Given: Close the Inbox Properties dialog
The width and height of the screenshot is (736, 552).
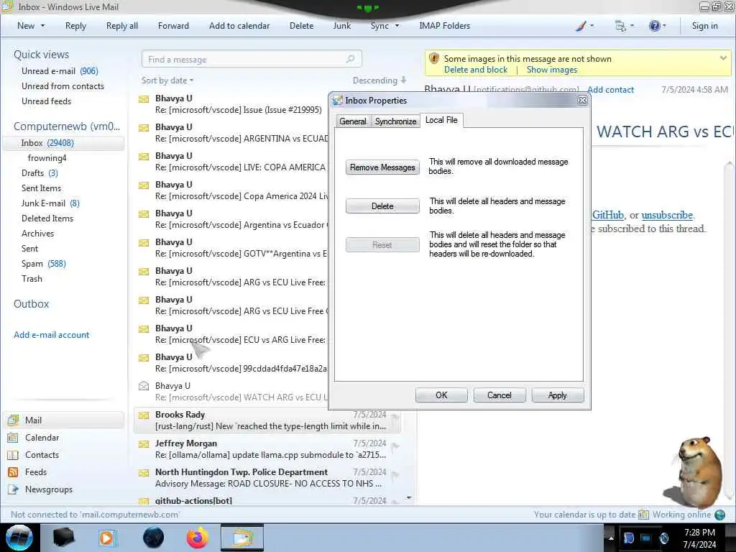Looking at the screenshot, I should [582, 101].
